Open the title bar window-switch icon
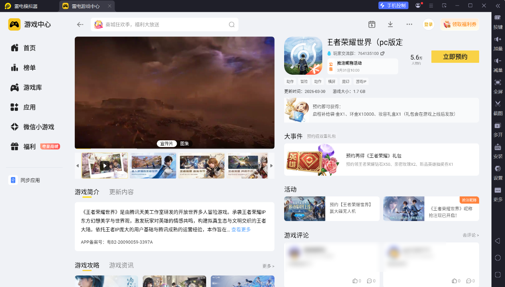The image size is (505, 287). [444, 6]
